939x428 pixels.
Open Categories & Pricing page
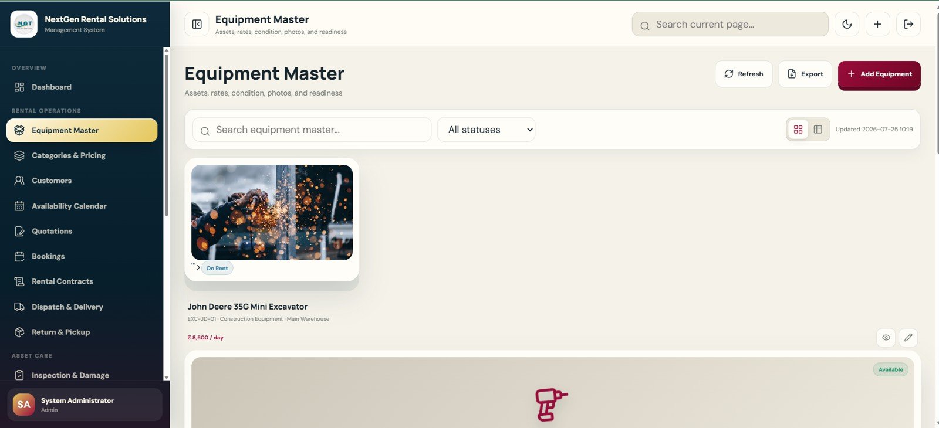pos(82,155)
